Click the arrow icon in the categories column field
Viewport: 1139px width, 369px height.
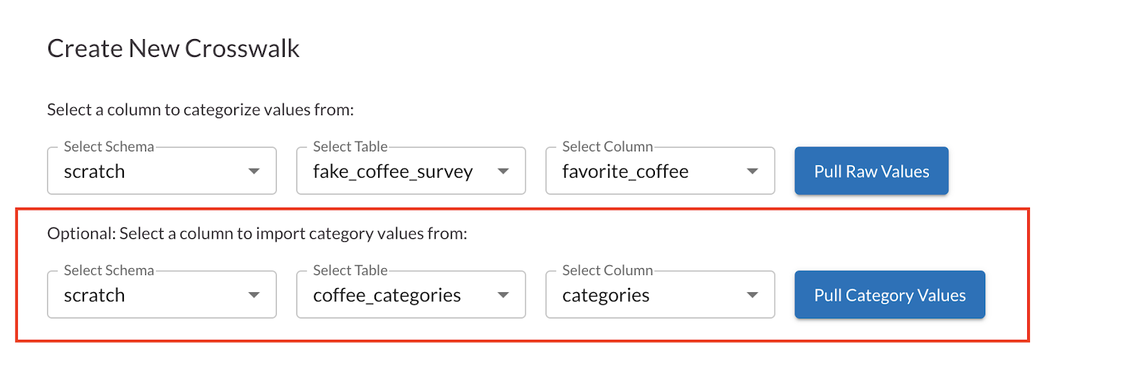click(752, 295)
